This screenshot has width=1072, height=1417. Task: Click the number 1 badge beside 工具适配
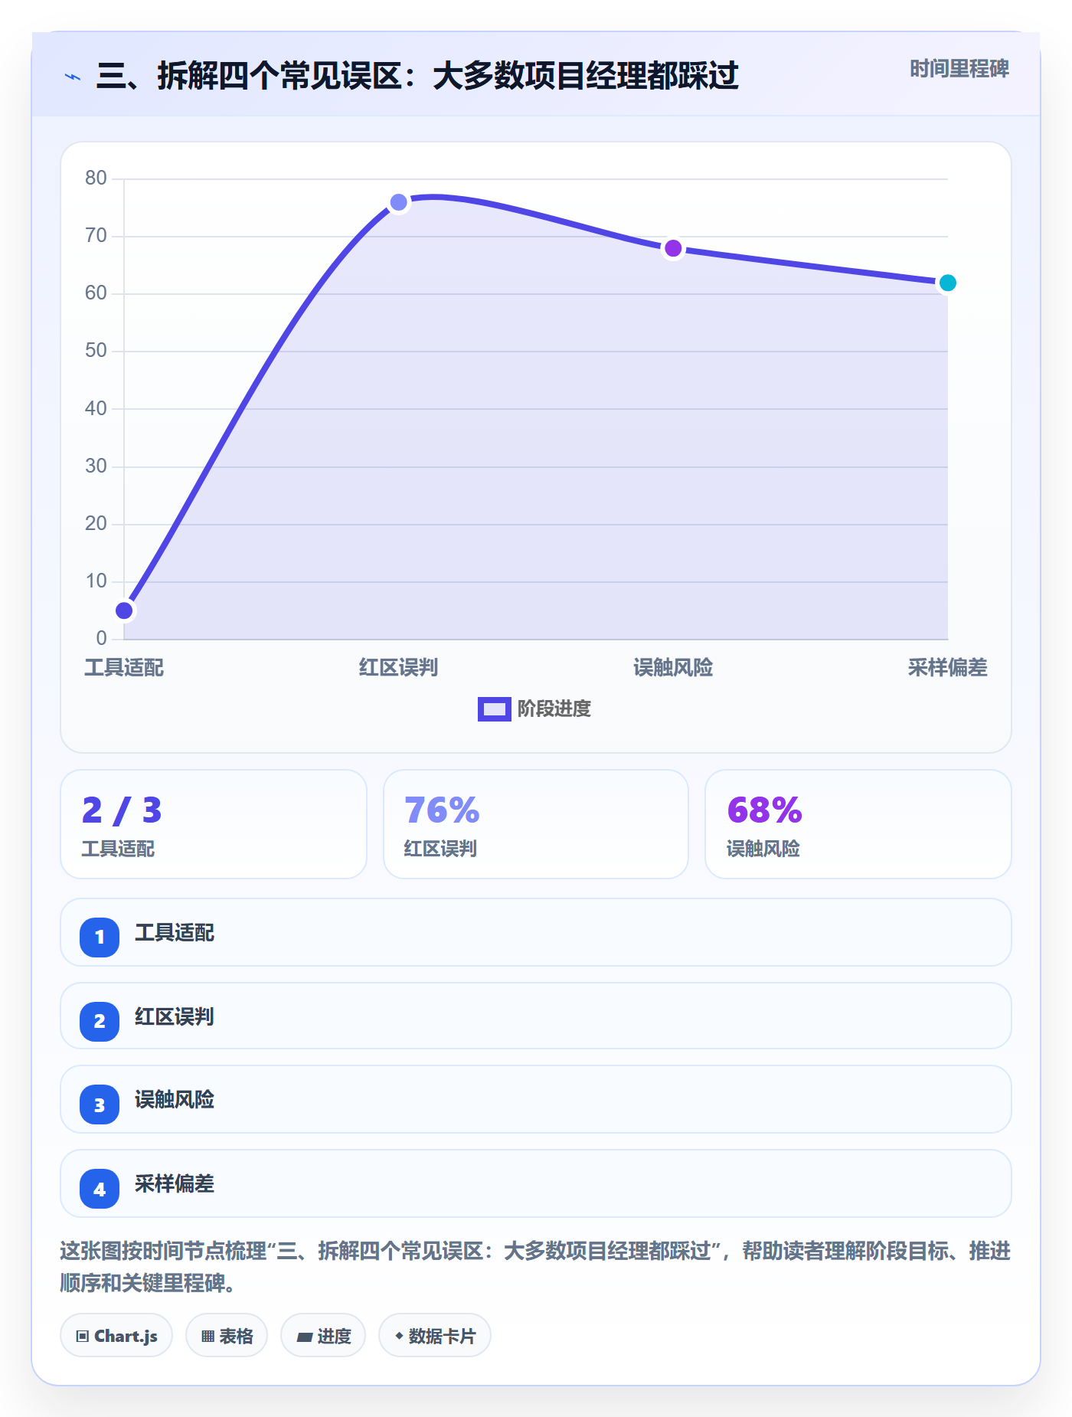point(100,937)
